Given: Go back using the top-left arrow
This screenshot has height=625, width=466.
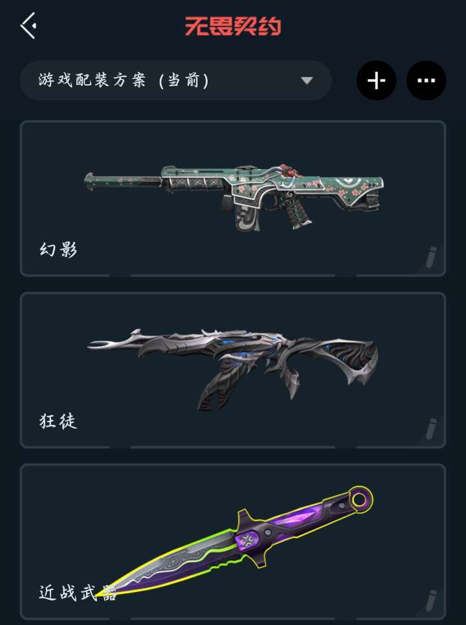Looking at the screenshot, I should 28,25.
